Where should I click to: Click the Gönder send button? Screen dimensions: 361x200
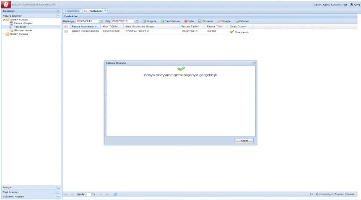(242, 21)
